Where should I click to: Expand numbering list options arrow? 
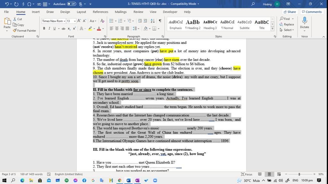click(125, 21)
